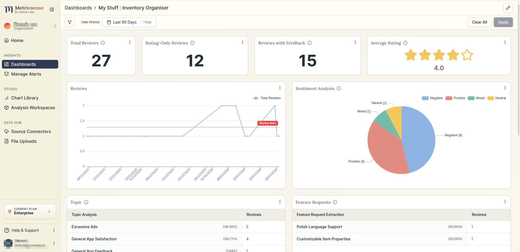Click the Clear All button

coord(479,22)
